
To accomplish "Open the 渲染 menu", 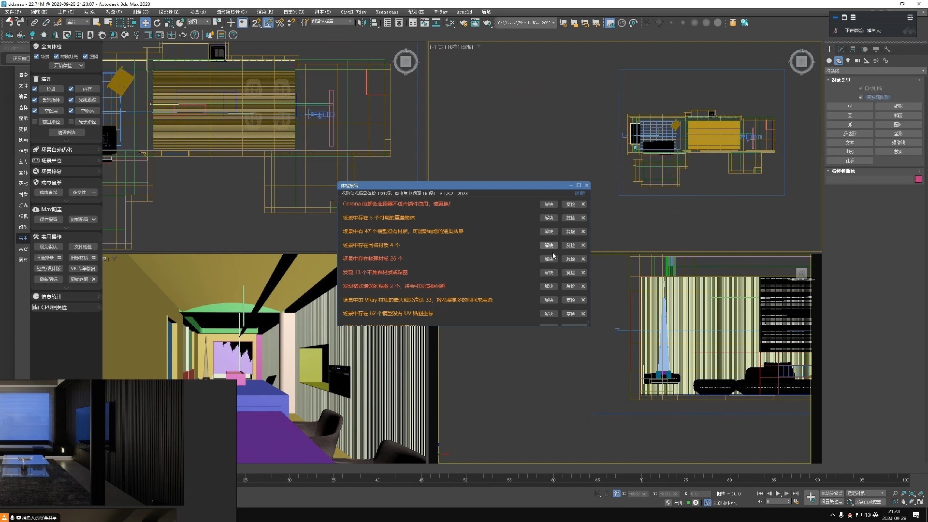I will point(264,12).
